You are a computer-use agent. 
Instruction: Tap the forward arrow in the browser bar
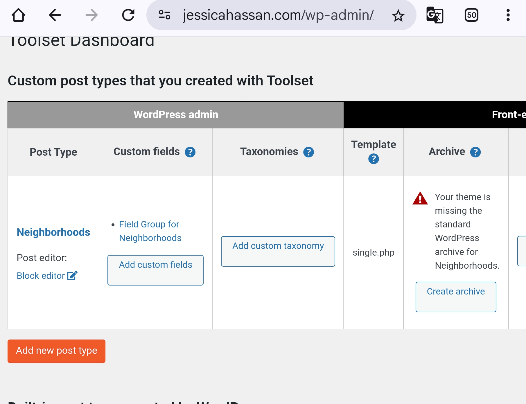(x=91, y=15)
